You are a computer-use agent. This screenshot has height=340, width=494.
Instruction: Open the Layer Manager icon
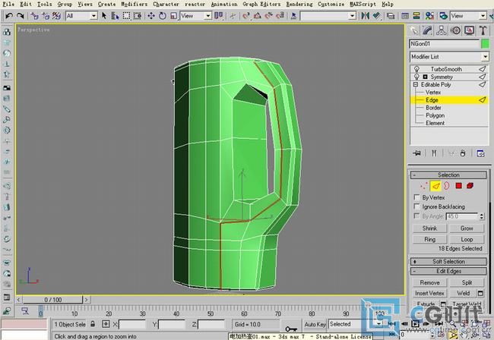tap(391, 16)
